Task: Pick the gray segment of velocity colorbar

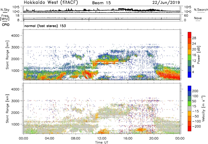Action: pos(190,108)
